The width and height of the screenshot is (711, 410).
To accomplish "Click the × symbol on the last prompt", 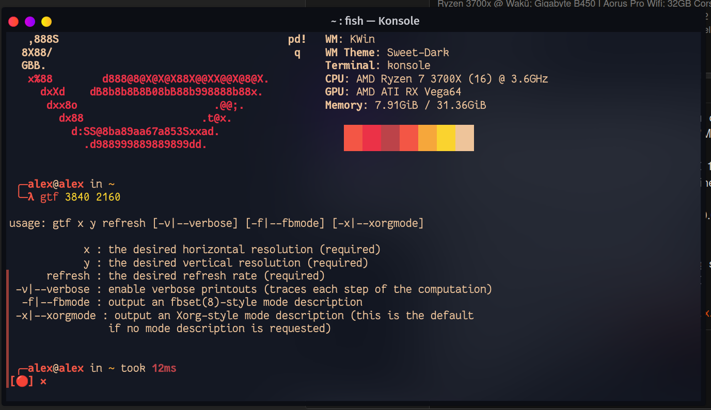I will [x=43, y=381].
